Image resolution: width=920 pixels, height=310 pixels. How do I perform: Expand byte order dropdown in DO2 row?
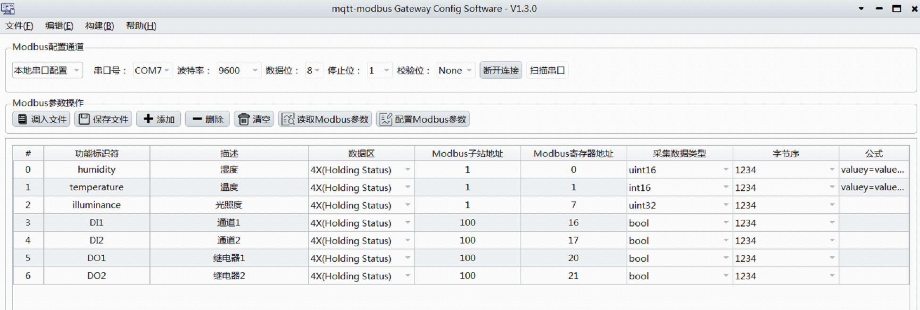click(832, 276)
